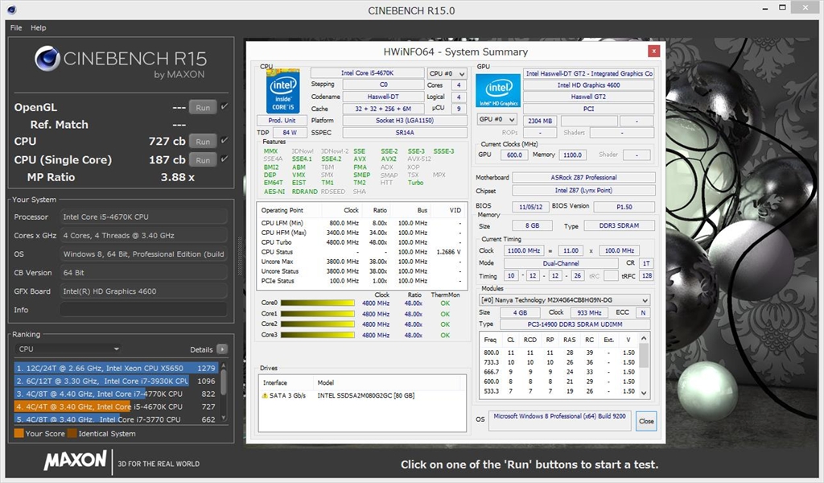This screenshot has width=824, height=483.
Task: Click the Intel HD Graphics logo
Action: 498,95
